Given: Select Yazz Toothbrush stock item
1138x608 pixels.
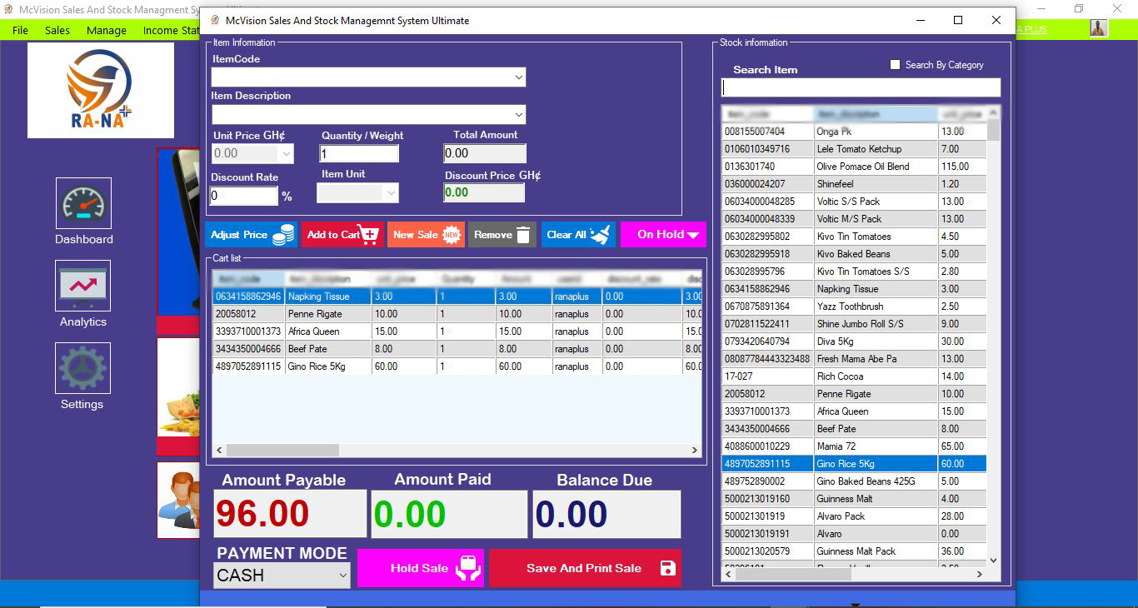Looking at the screenshot, I should pyautogui.click(x=854, y=306).
